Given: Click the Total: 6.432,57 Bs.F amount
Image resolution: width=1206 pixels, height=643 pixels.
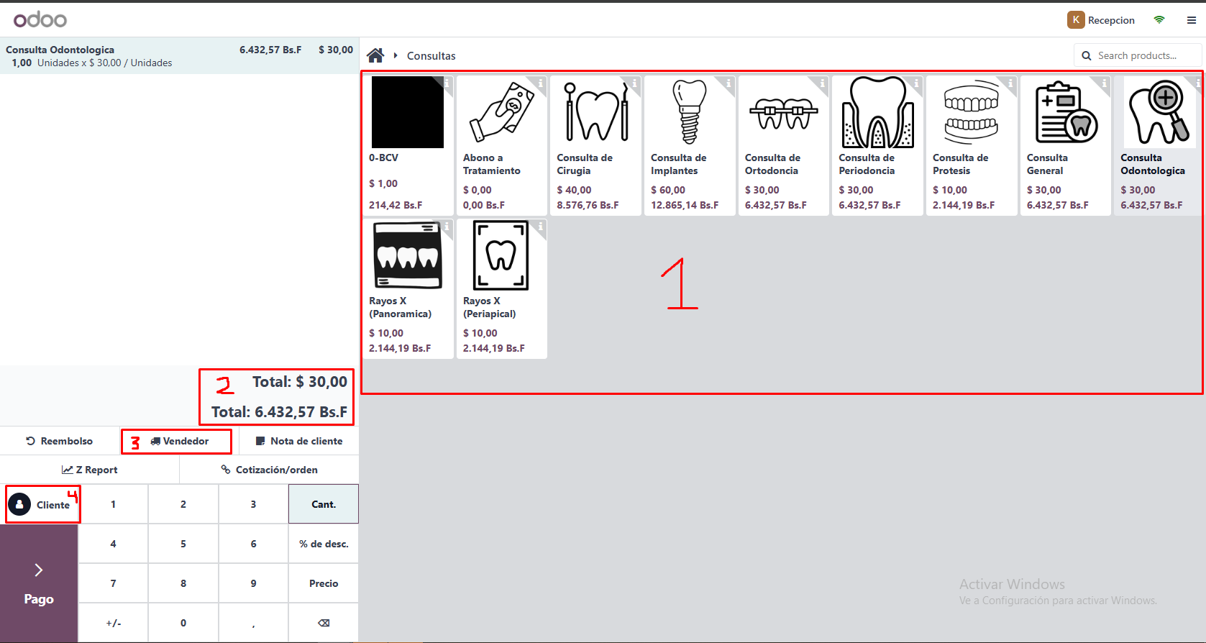Looking at the screenshot, I should pos(279,412).
